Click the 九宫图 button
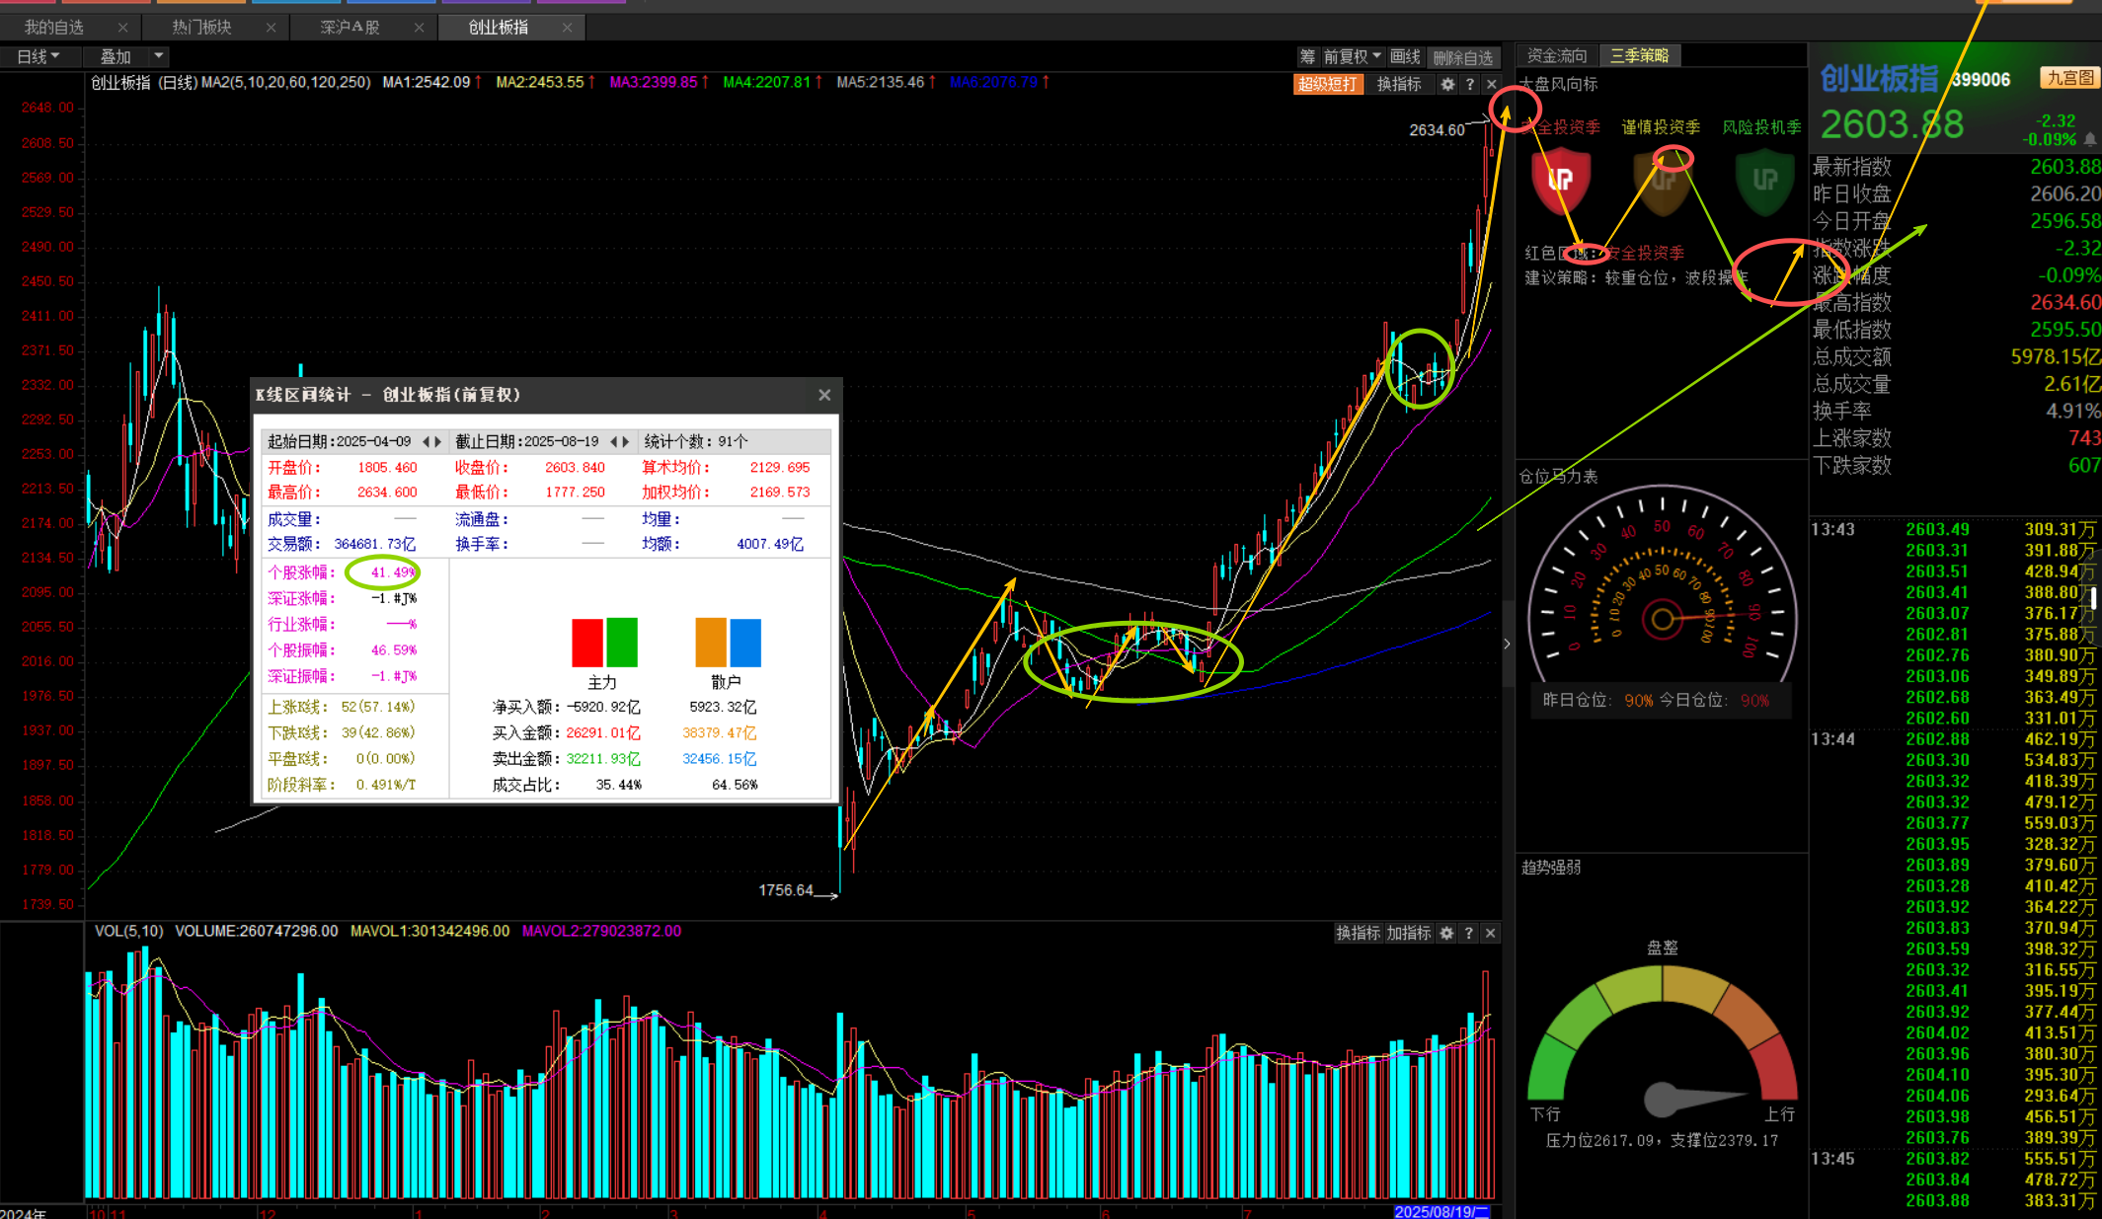Viewport: 2102px width, 1219px height. click(2068, 78)
